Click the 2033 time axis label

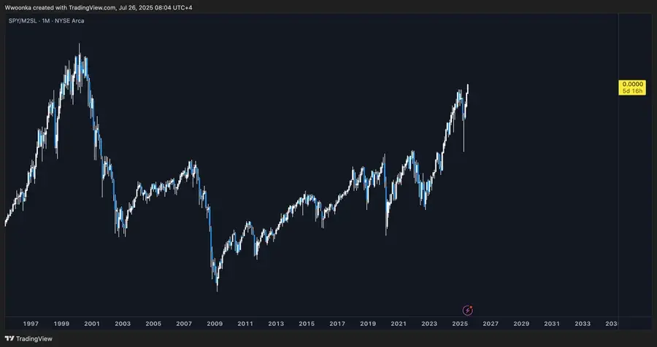(583, 324)
